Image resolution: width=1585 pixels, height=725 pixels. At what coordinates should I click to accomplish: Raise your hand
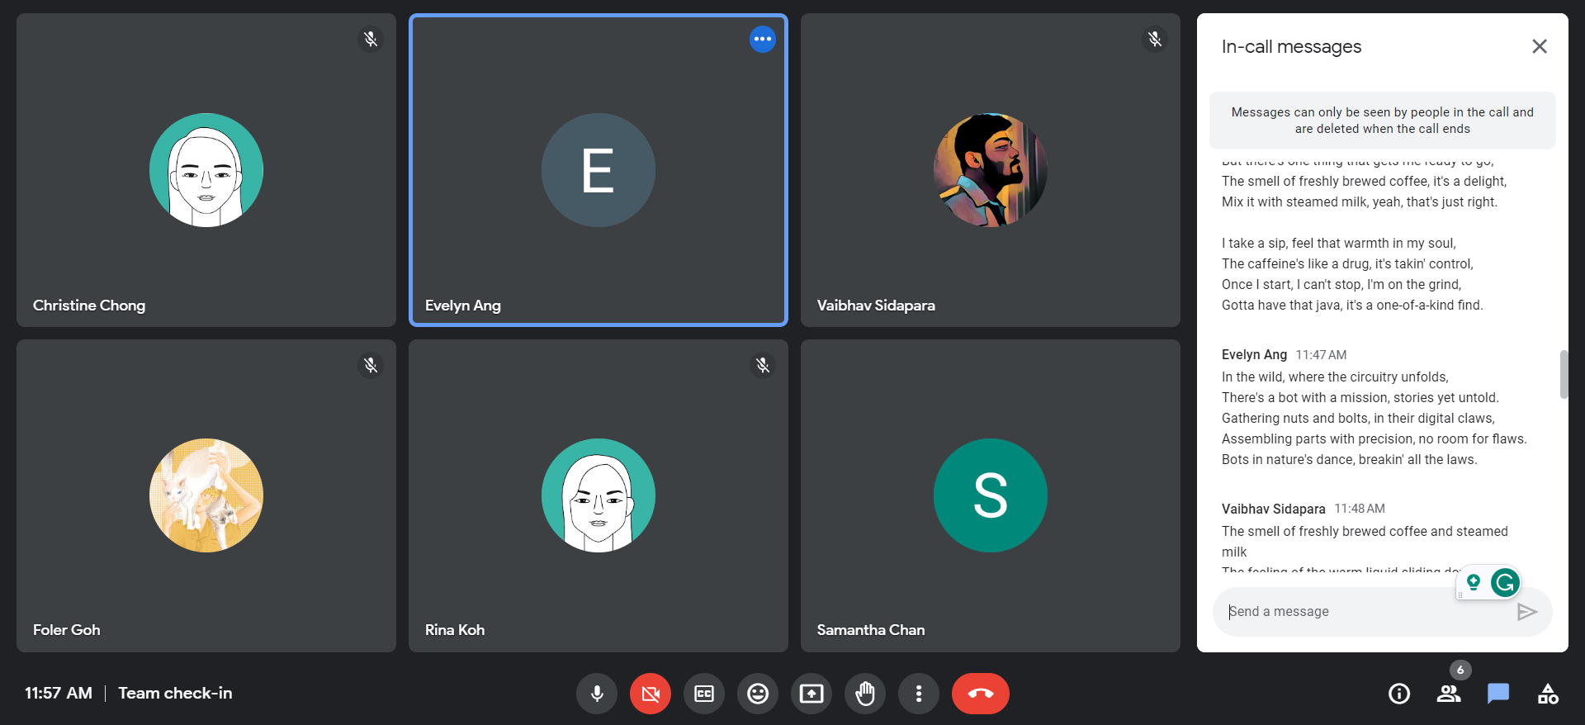click(865, 694)
